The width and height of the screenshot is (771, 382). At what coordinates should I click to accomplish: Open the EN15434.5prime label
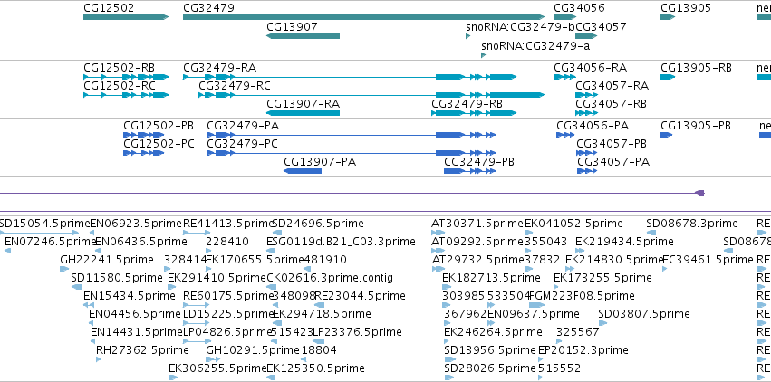point(130,296)
